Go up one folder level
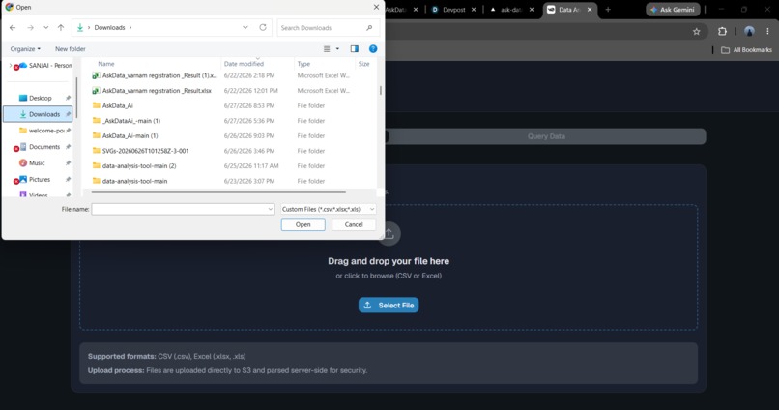The image size is (779, 410). 61,28
